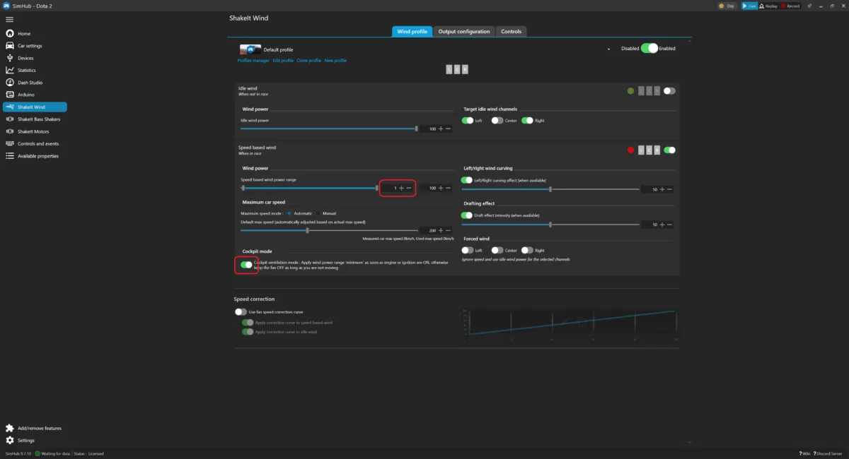Viewport: 849px width, 459px height.
Task: Select Manual maximum speed mode
Action: click(x=318, y=213)
